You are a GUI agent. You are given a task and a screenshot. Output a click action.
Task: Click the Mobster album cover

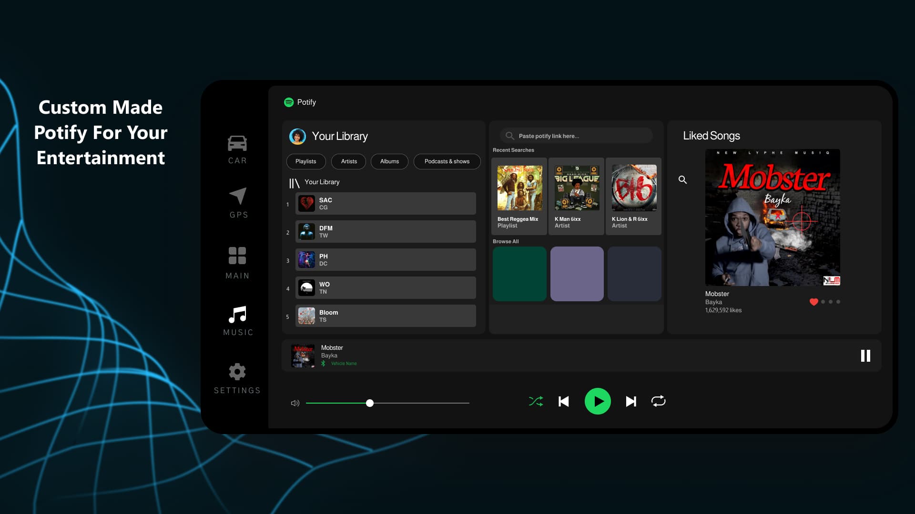(x=773, y=217)
